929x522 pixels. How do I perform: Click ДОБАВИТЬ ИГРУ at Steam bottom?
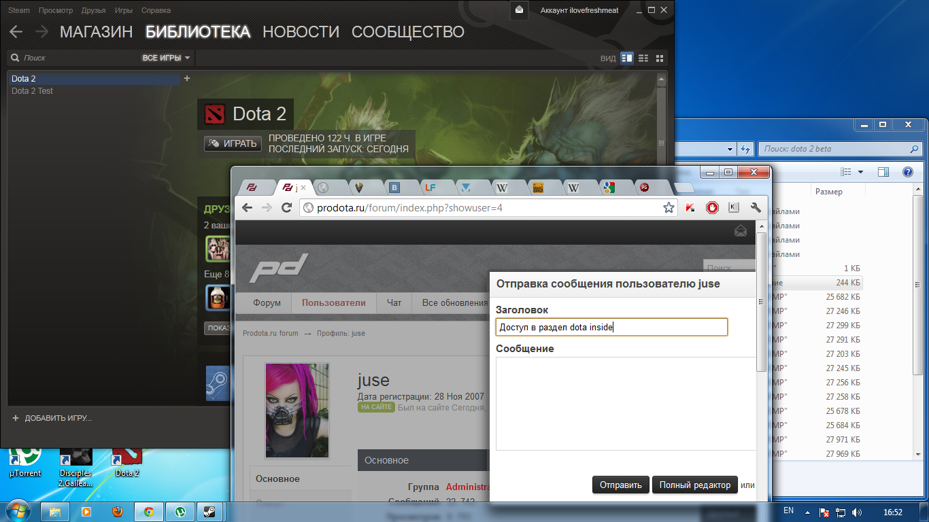point(52,418)
